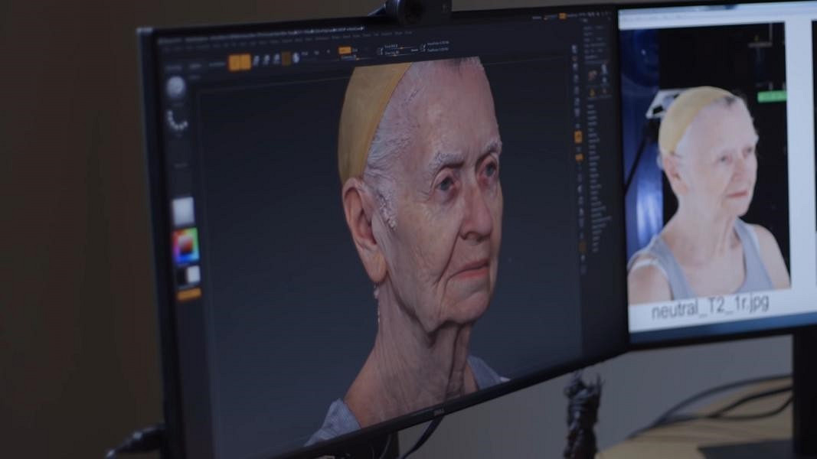Open the stroke type thumbnail with dots
The height and width of the screenshot is (459, 817).
point(178,120)
